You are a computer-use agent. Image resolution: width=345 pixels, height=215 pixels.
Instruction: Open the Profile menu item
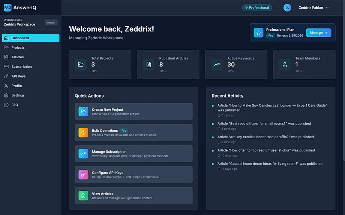31,86
